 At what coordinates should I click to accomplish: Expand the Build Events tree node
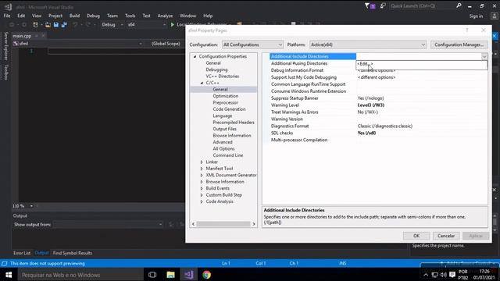tap(202, 188)
